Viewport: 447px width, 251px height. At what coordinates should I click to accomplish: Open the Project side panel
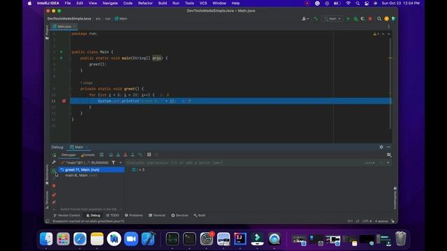47,32
